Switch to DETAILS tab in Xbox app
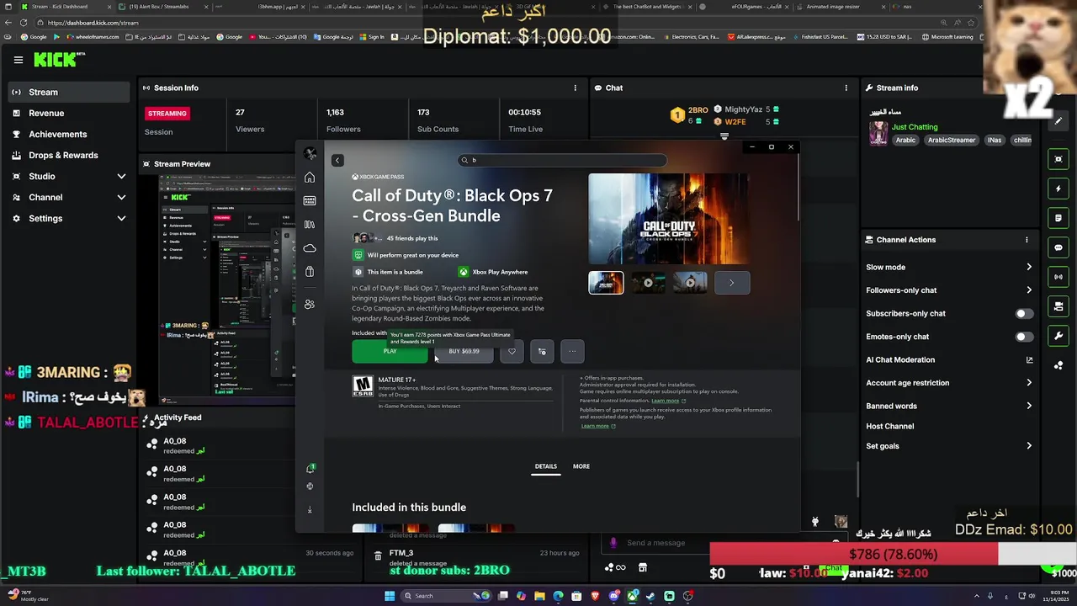 tap(546, 466)
